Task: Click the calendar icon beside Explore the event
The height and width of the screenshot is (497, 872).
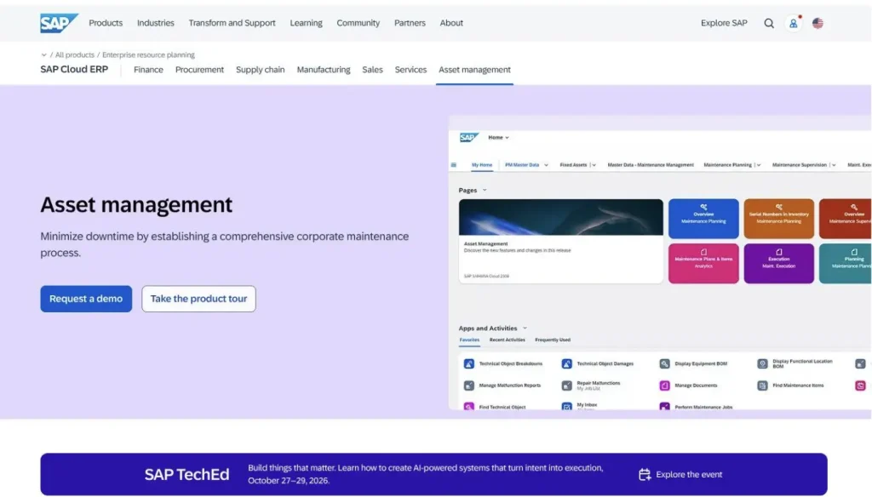Action: (645, 474)
